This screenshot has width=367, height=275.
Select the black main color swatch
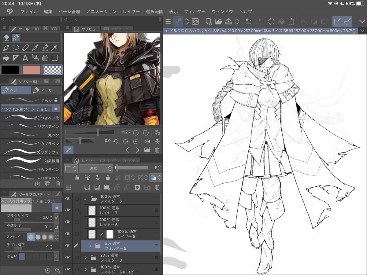click(10, 70)
